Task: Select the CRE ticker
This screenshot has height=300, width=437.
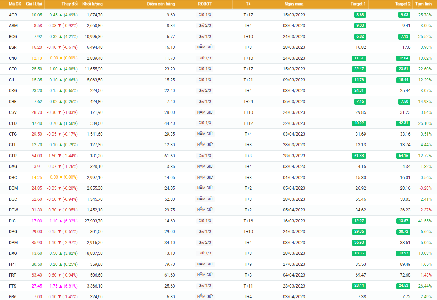Action: coord(13,102)
